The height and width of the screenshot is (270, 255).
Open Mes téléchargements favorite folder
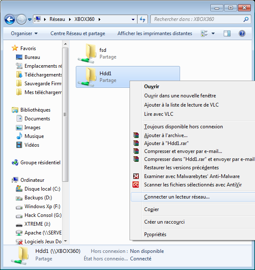[x=39, y=92]
